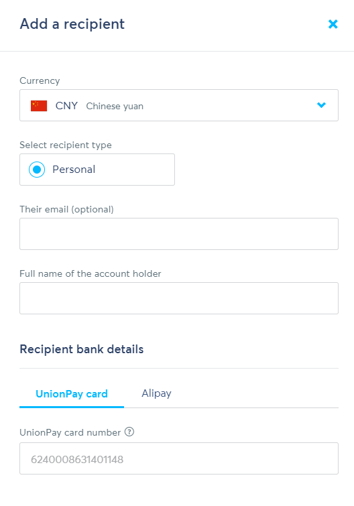The height and width of the screenshot is (506, 354).
Task: Click the UnionPay card number input field
Action: point(179,458)
